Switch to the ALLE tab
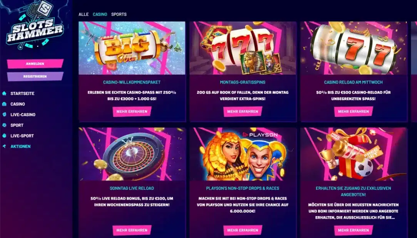Screen dimensions: 417x238 [x=84, y=14]
